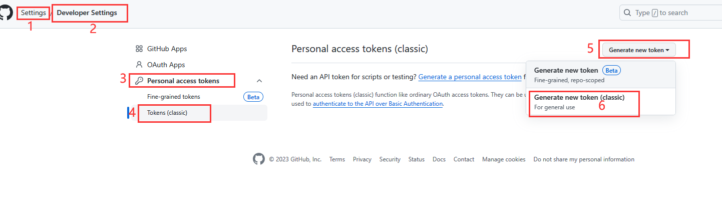Click the search magnifier icon
This screenshot has height=215, width=722.
(x=627, y=13)
